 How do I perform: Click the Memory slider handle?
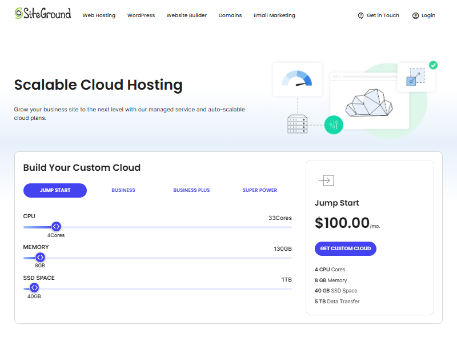tap(39, 257)
